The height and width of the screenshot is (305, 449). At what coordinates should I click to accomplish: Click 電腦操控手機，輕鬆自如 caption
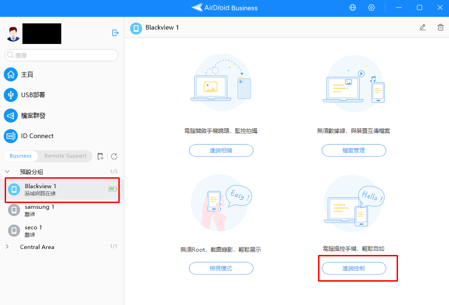click(354, 248)
